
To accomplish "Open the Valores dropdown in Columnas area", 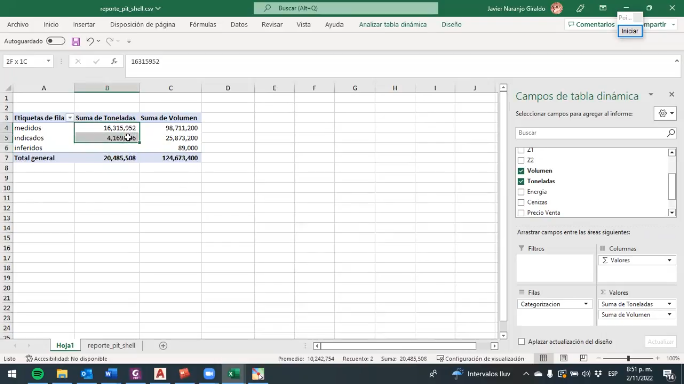I will [669, 260].
